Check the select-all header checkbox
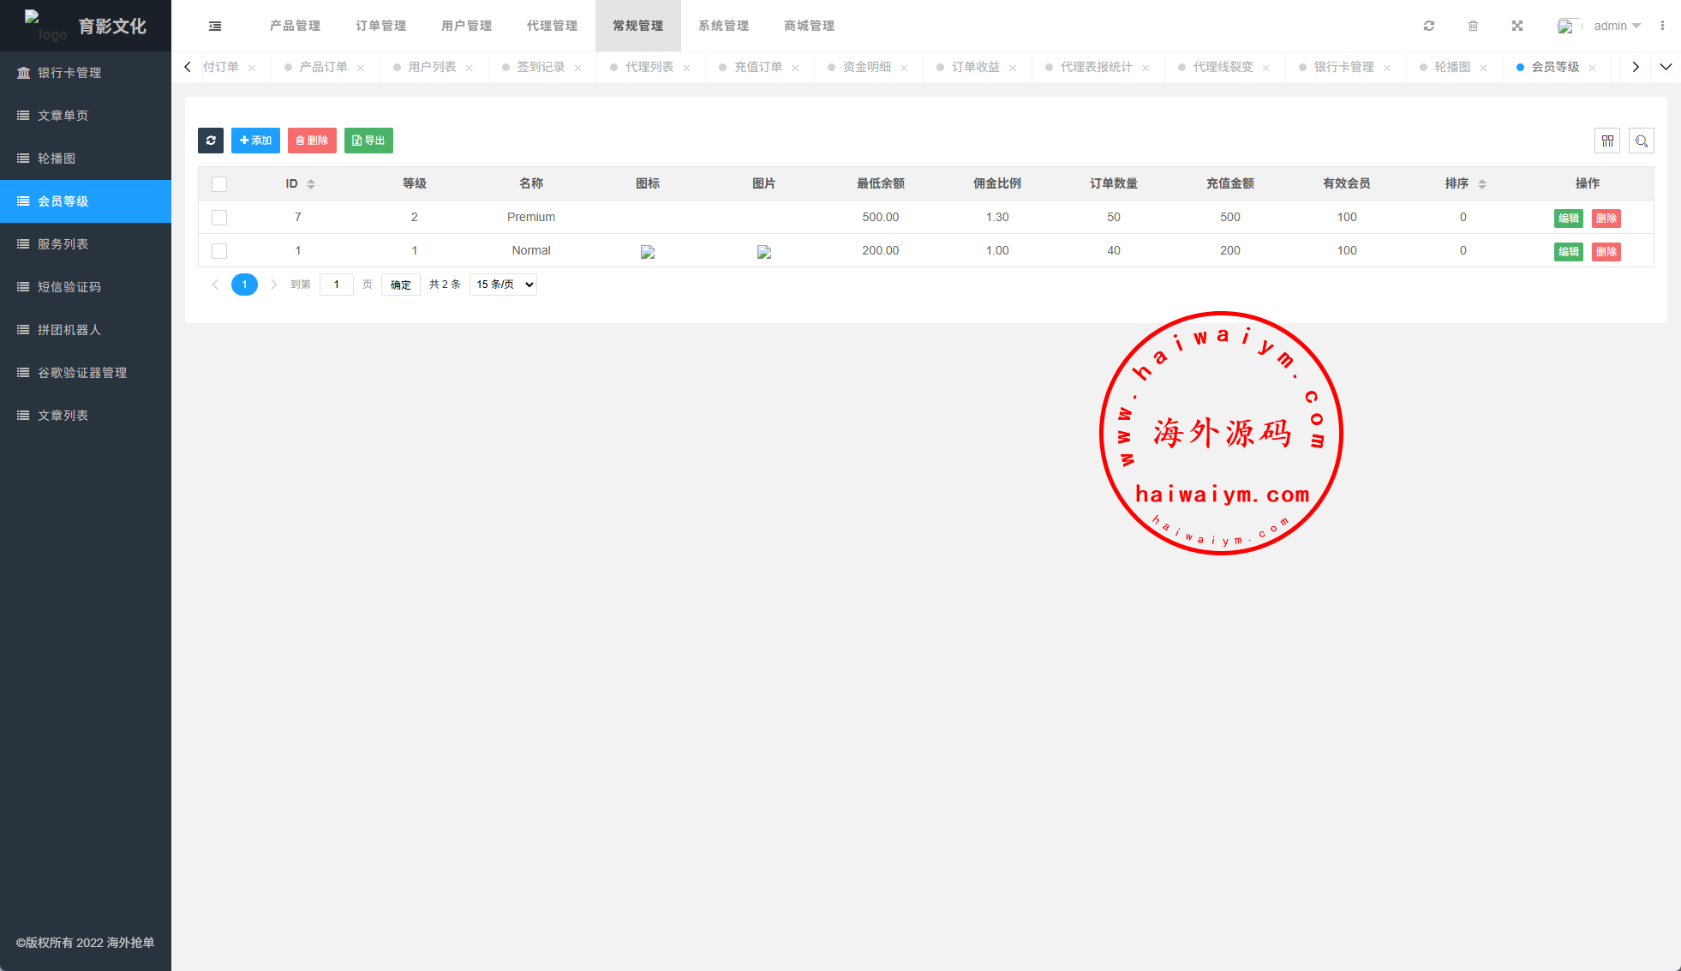This screenshot has height=971, width=1681. pyautogui.click(x=219, y=184)
